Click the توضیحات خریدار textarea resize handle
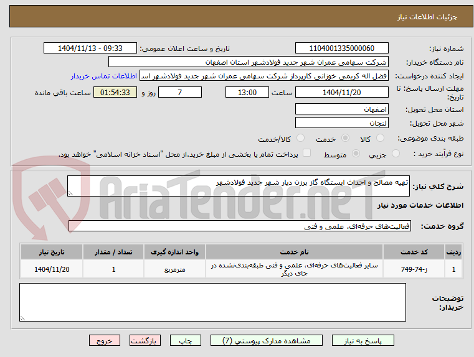The image size is (474, 357). 22,318
